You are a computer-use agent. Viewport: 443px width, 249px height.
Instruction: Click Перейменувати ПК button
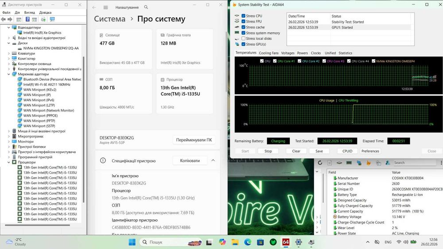194,140
